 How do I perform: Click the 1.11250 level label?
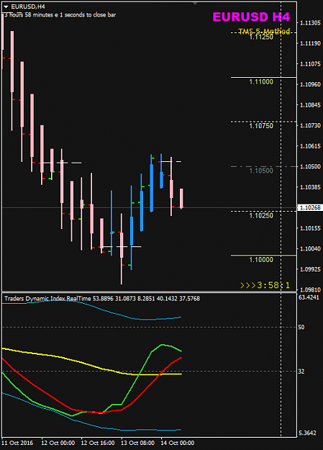[x=261, y=37]
